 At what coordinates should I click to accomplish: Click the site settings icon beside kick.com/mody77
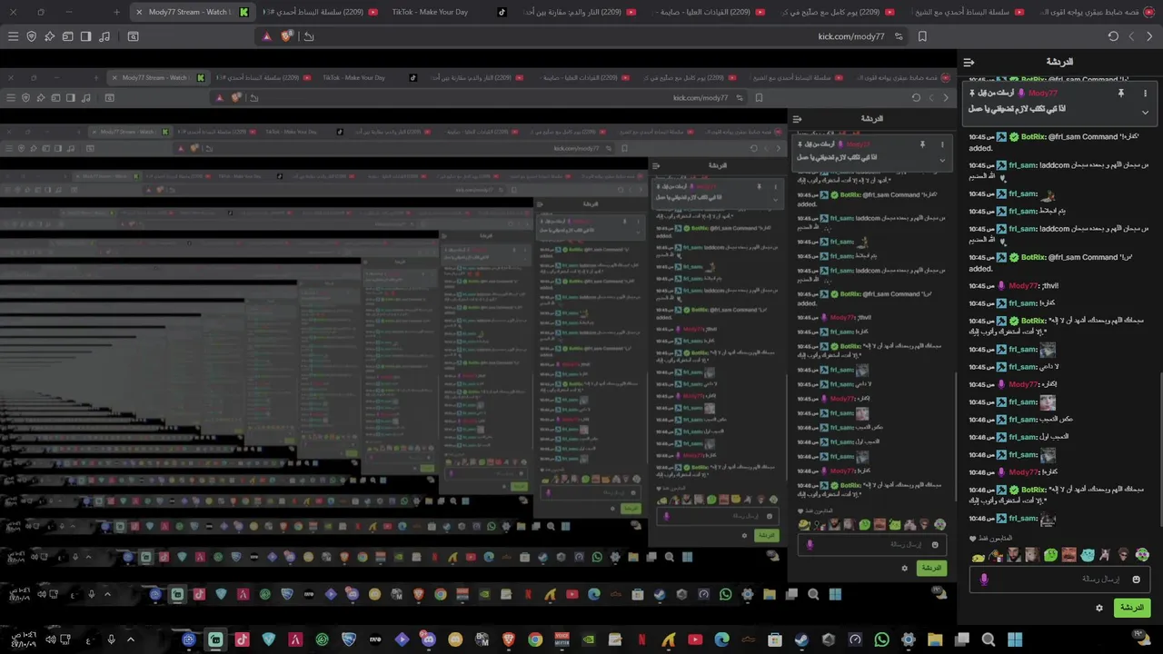[899, 36]
